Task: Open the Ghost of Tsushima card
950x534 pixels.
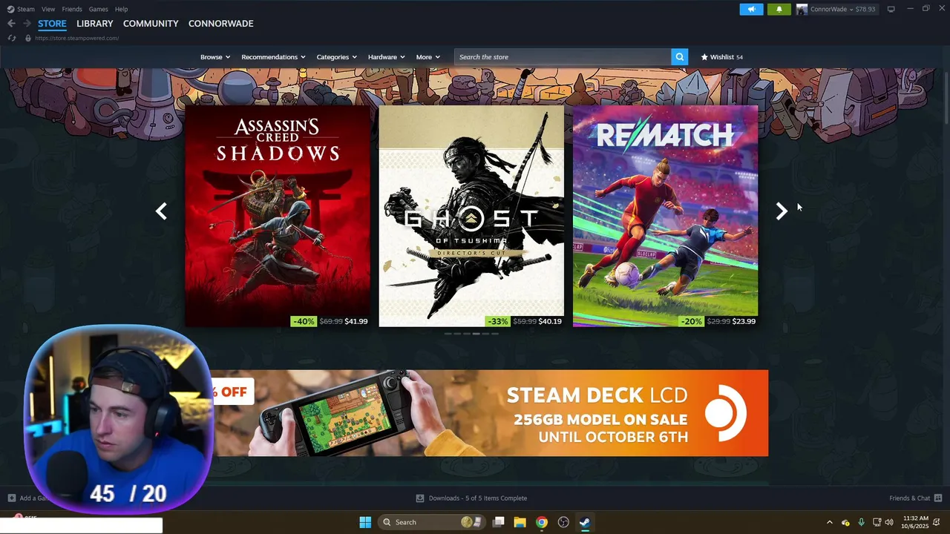Action: pyautogui.click(x=471, y=216)
